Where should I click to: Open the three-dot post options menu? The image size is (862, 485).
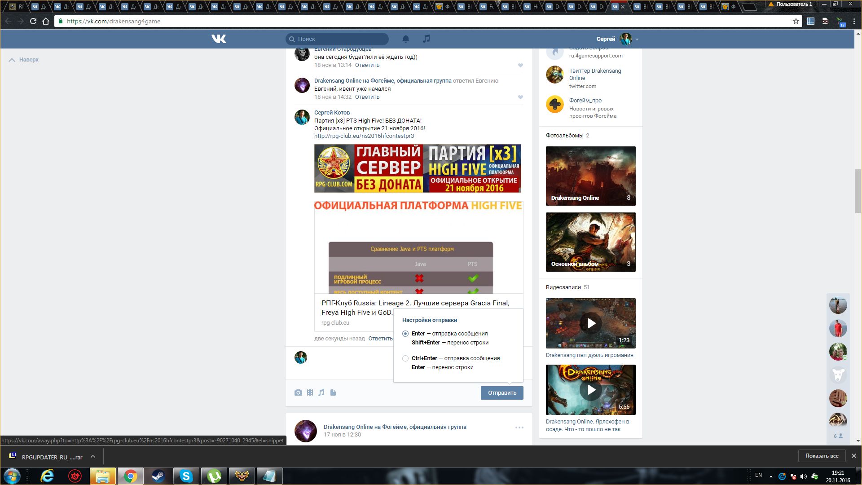pyautogui.click(x=519, y=428)
